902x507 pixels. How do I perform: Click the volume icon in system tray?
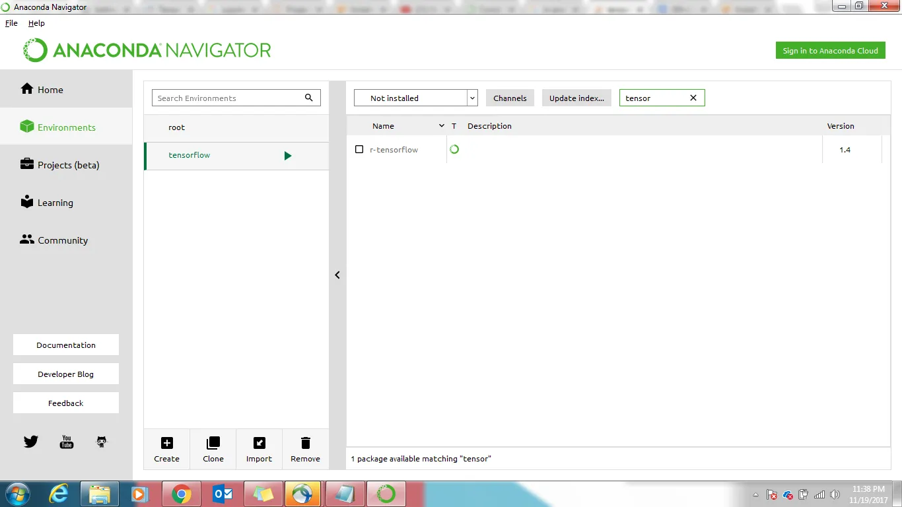coord(835,494)
